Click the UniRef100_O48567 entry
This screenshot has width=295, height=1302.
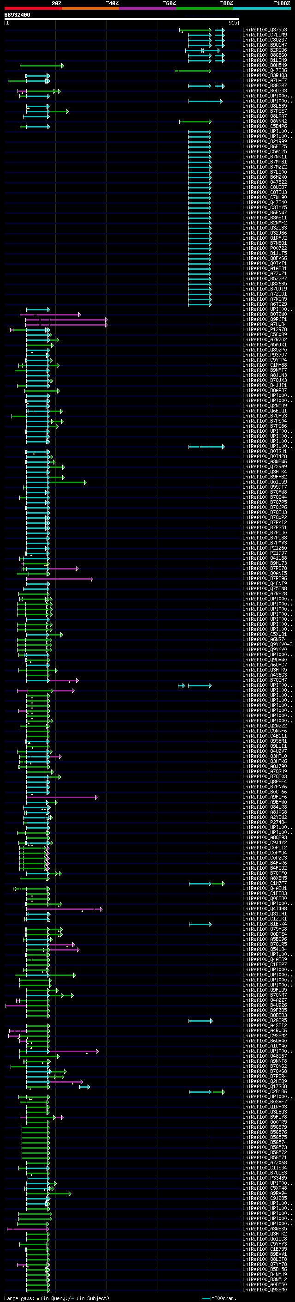coord(265,1056)
